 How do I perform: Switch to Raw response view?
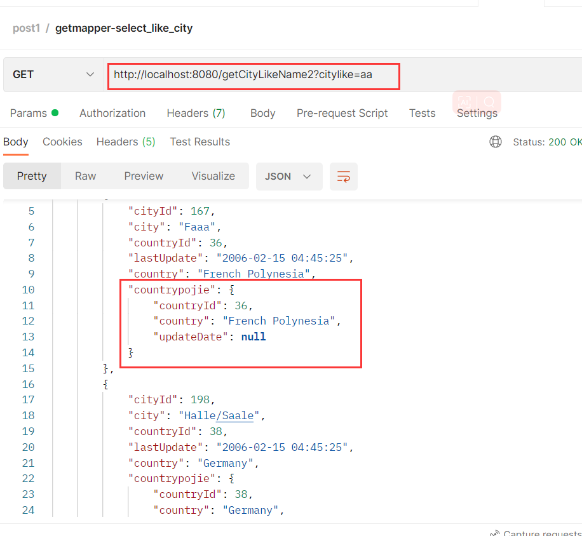pyautogui.click(x=85, y=176)
